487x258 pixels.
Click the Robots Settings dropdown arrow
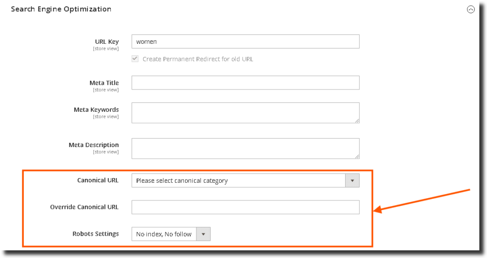tap(204, 234)
